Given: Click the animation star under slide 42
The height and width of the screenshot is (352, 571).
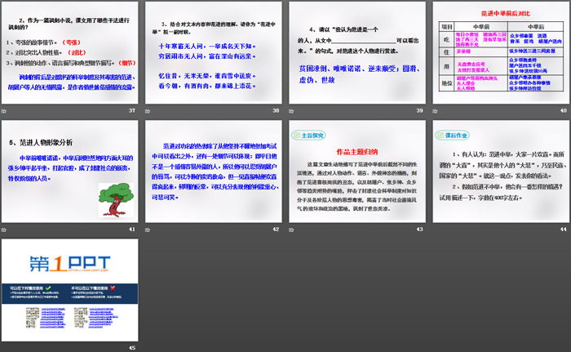Looking at the screenshot, I should pos(148,229).
